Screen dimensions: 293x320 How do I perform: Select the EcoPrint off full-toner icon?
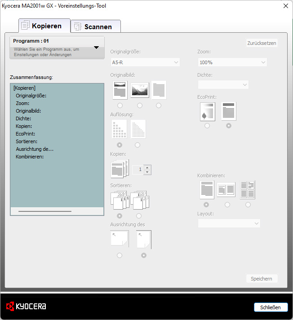[229, 111]
